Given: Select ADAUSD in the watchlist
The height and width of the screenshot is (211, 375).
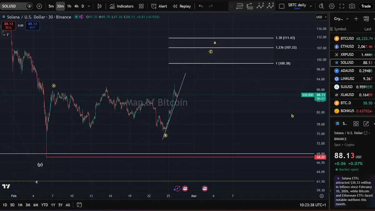Looking at the screenshot, I should [x=352, y=71].
